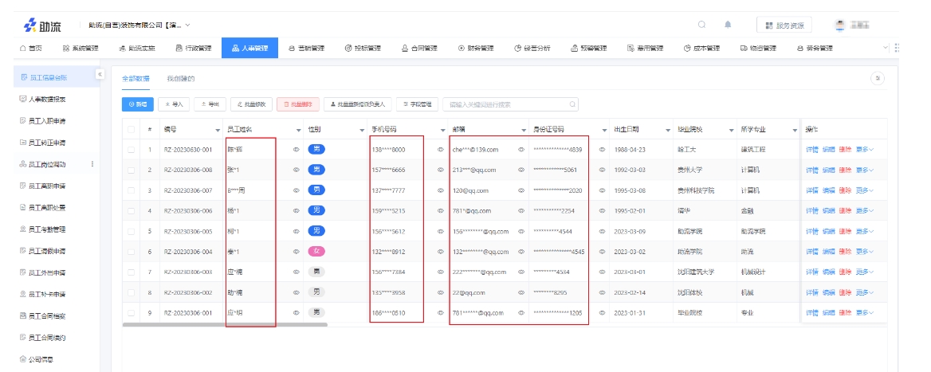Click the circular icon at top right of panel

pyautogui.click(x=878, y=78)
